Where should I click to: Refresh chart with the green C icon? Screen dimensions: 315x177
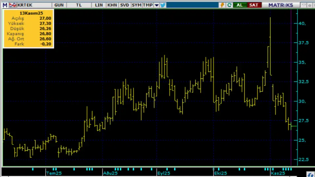point(229,5)
